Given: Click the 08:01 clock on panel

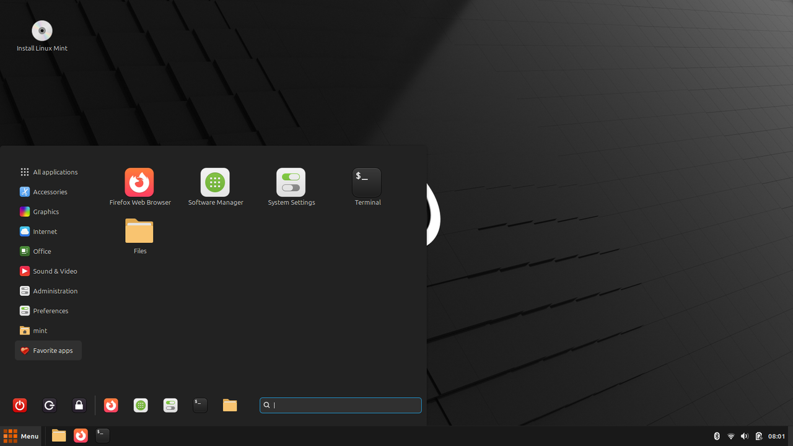Looking at the screenshot, I should pyautogui.click(x=777, y=436).
